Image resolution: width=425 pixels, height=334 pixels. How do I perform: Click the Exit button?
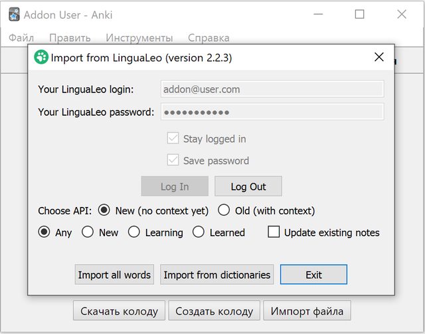coord(313,275)
